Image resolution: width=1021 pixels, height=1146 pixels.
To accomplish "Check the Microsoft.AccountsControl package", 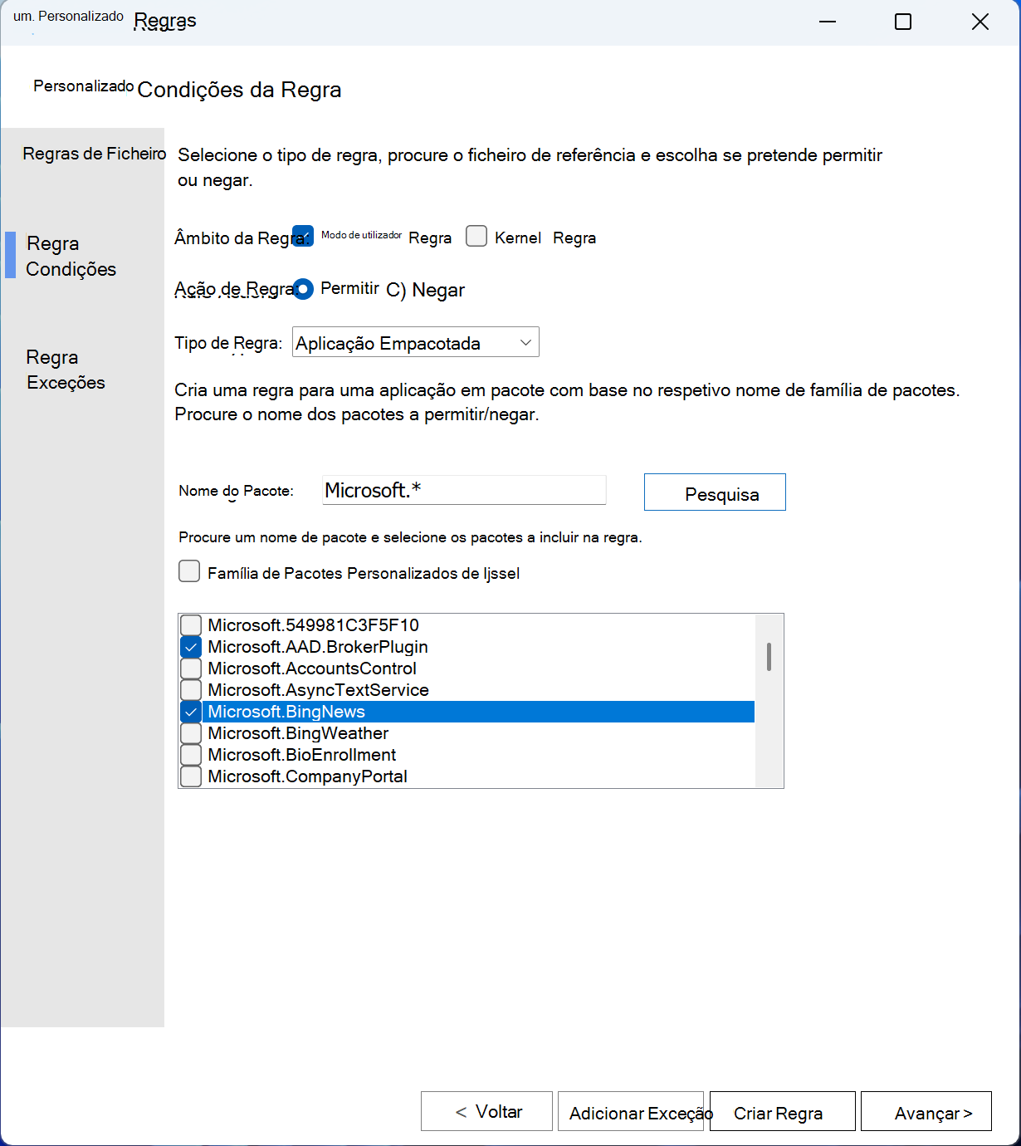I will click(x=191, y=668).
